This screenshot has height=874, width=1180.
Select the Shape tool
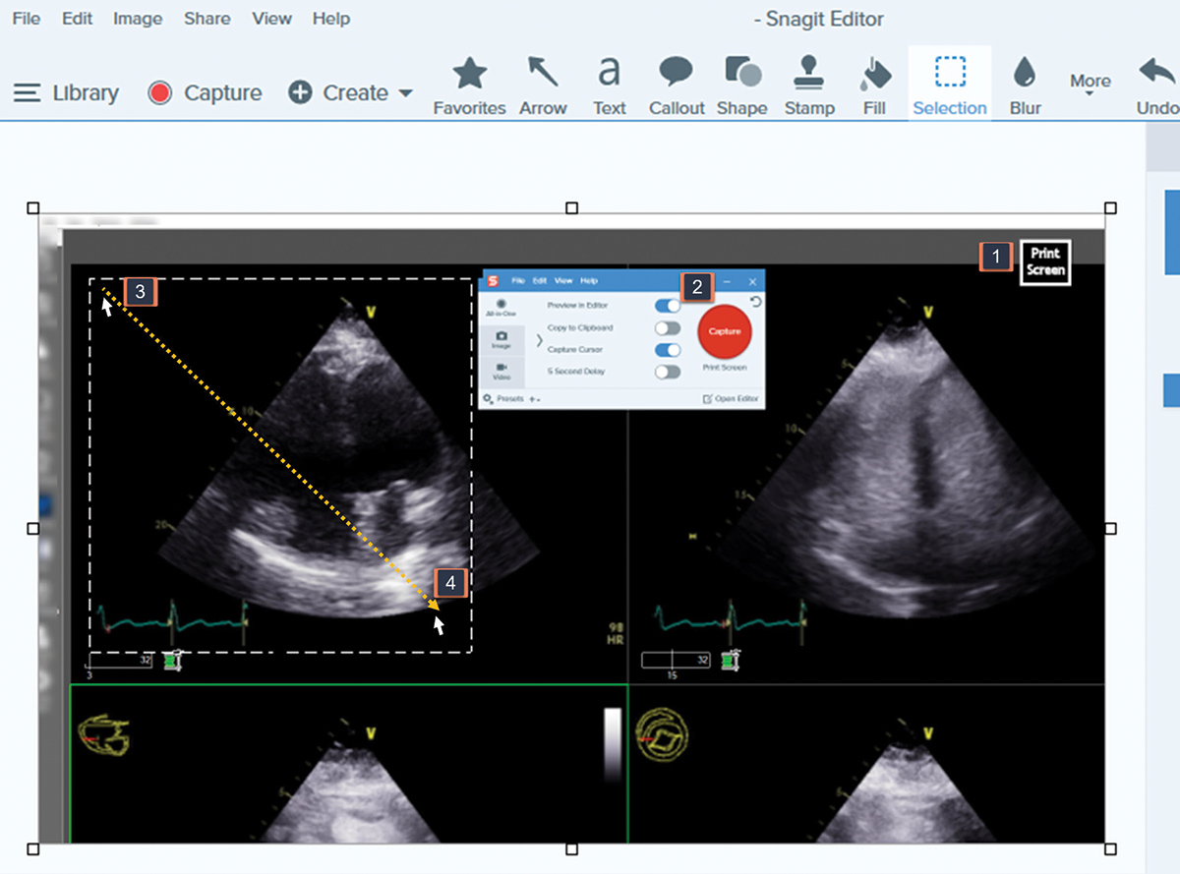click(742, 84)
